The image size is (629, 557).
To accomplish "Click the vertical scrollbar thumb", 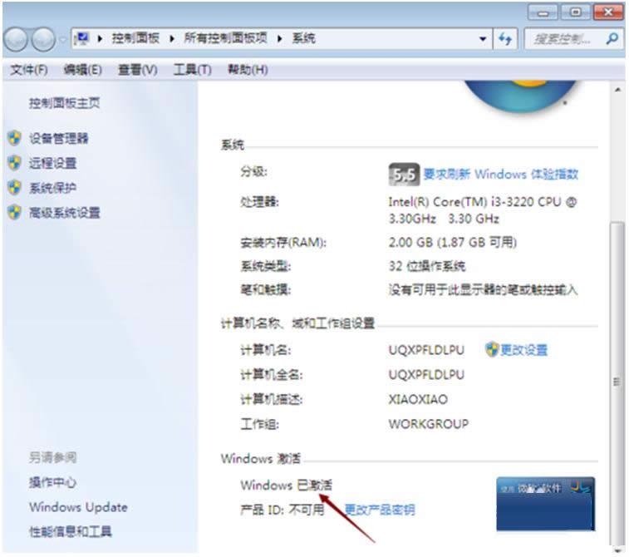I will pos(617,382).
